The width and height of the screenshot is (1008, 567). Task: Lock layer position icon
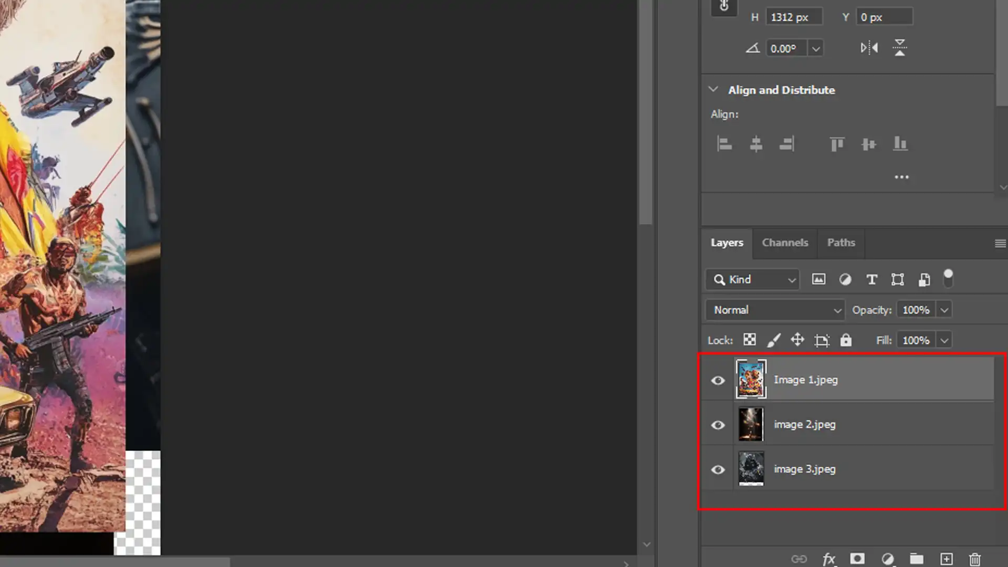point(797,340)
